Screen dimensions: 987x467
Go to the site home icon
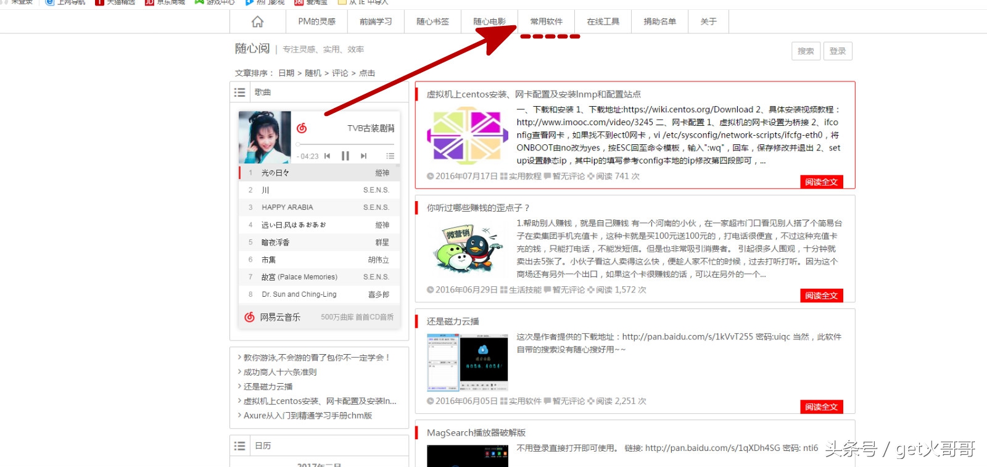(x=258, y=22)
